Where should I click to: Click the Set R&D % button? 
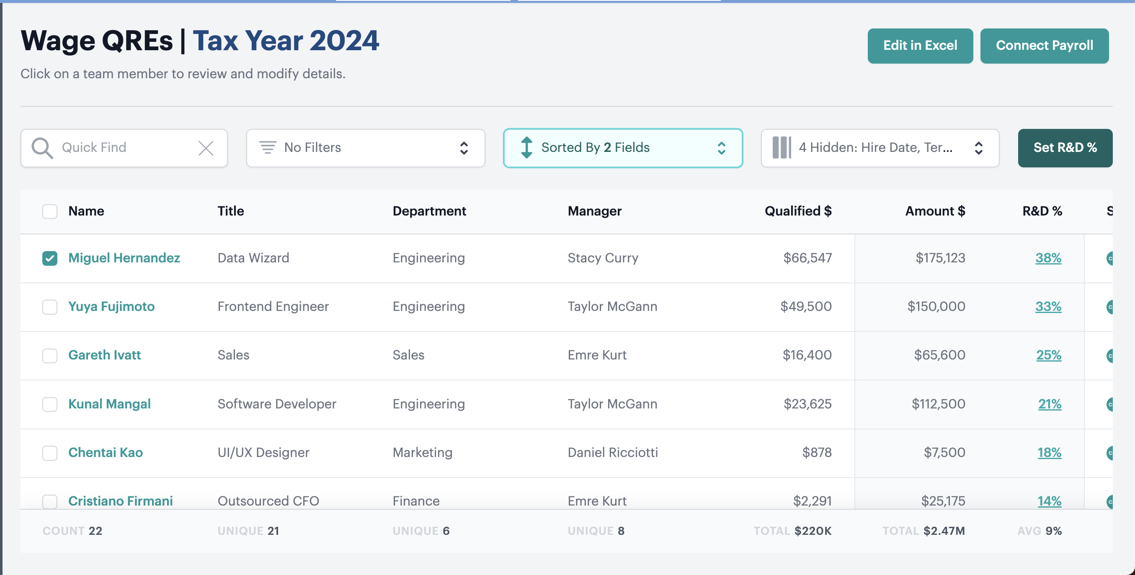[x=1065, y=148]
